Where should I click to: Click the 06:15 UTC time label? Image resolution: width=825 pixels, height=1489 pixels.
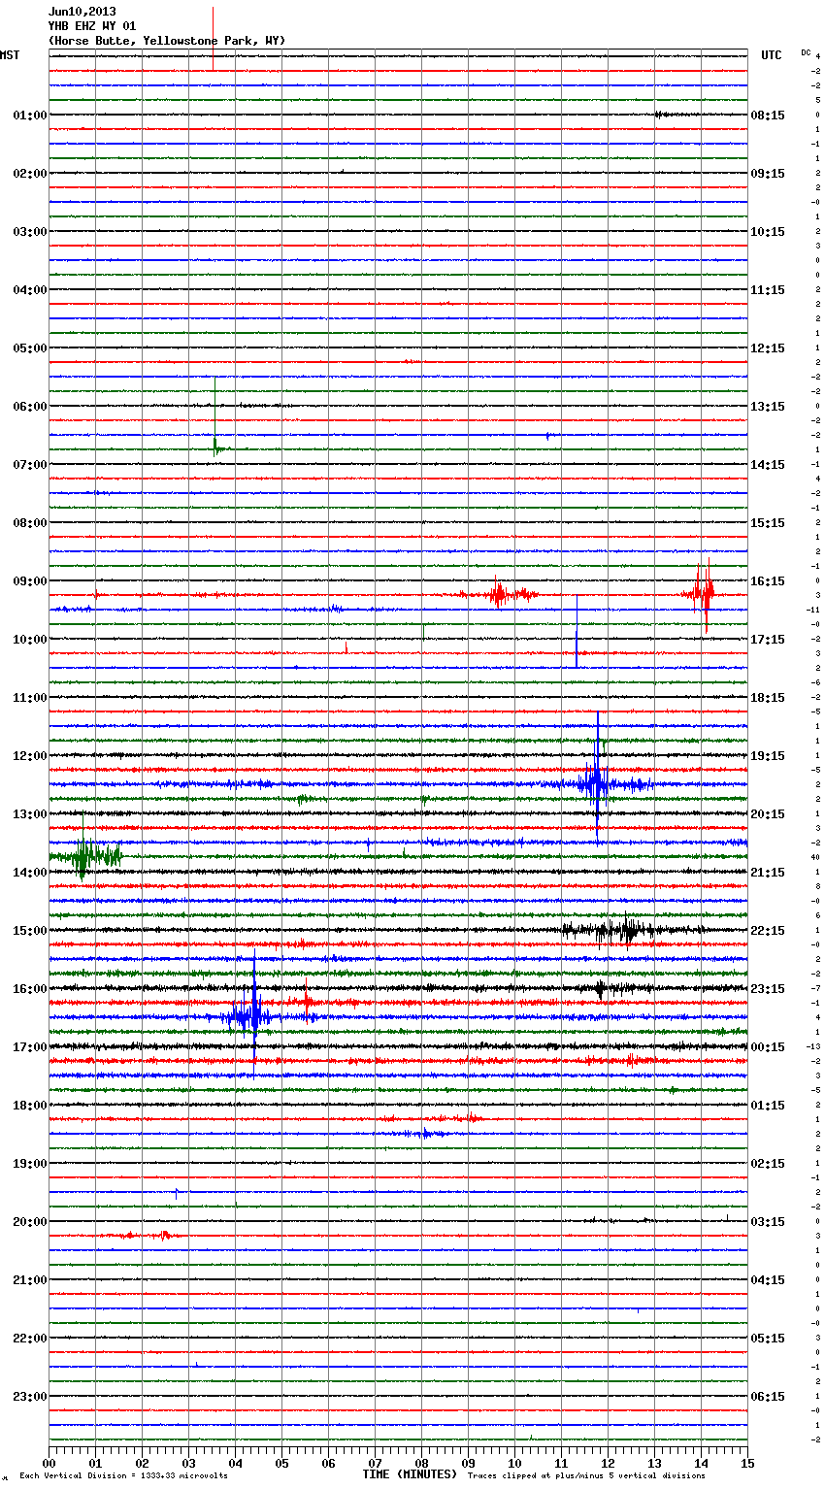(768, 1397)
